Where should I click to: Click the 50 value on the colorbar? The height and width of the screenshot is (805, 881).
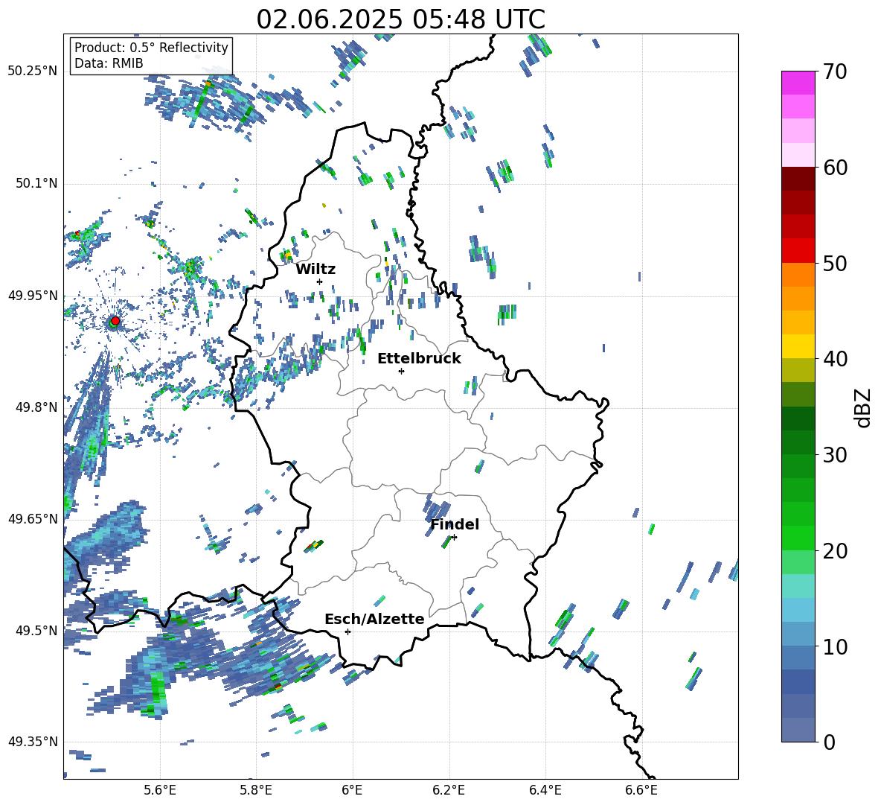click(835, 263)
